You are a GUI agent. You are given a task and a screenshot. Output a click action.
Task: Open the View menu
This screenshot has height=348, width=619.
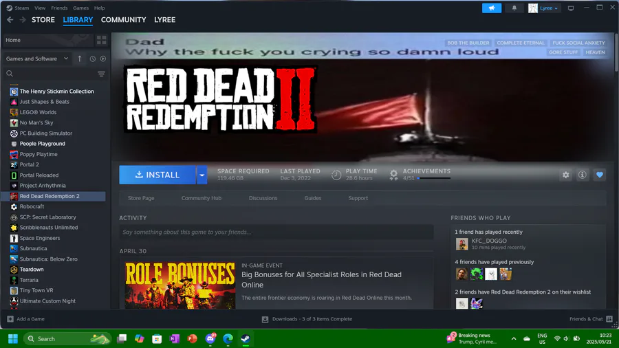coord(40,8)
